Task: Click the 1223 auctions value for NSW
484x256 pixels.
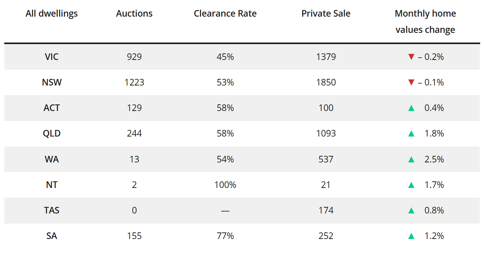Action: pyautogui.click(x=134, y=82)
